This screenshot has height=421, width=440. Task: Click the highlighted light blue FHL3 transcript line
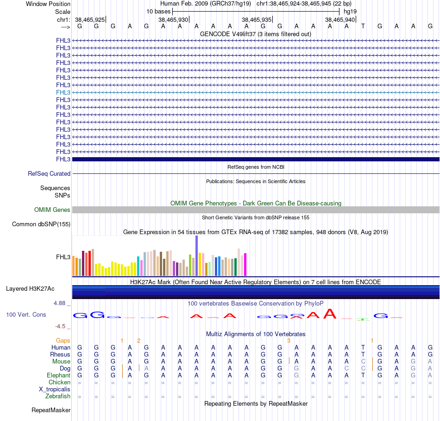tap(256, 92)
